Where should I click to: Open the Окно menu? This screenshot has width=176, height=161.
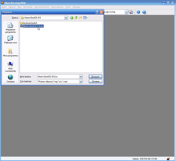pyautogui.click(x=68, y=7)
